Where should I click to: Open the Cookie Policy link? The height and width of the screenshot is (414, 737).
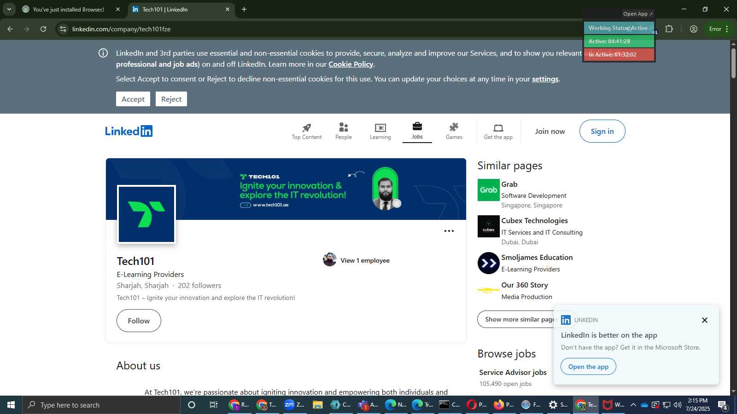(351, 64)
